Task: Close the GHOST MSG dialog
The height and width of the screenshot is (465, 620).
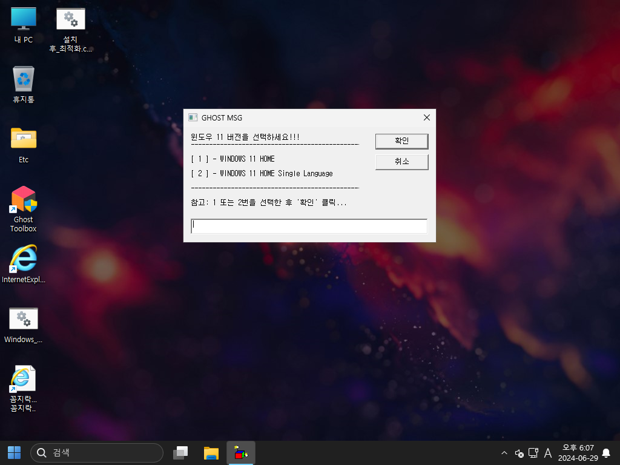Action: click(x=427, y=117)
